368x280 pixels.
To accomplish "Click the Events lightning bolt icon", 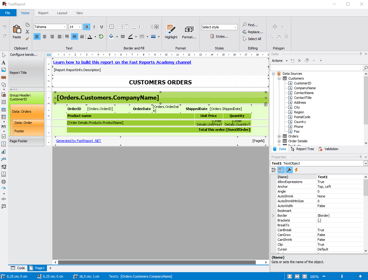I will pos(296,170).
